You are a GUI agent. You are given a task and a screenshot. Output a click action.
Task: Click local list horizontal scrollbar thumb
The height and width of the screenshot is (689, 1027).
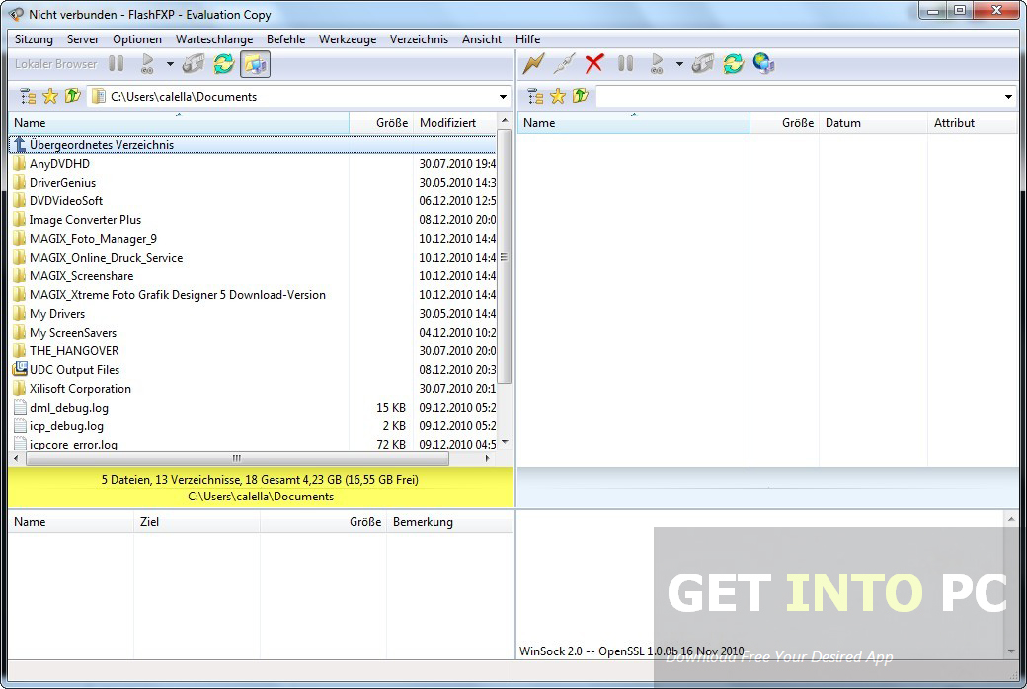[x=236, y=458]
